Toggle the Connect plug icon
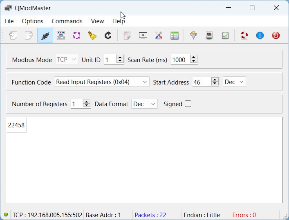 (45, 36)
